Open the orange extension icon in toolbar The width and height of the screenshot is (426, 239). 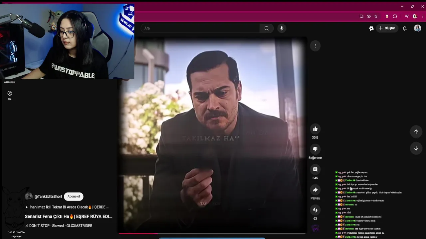point(387,16)
